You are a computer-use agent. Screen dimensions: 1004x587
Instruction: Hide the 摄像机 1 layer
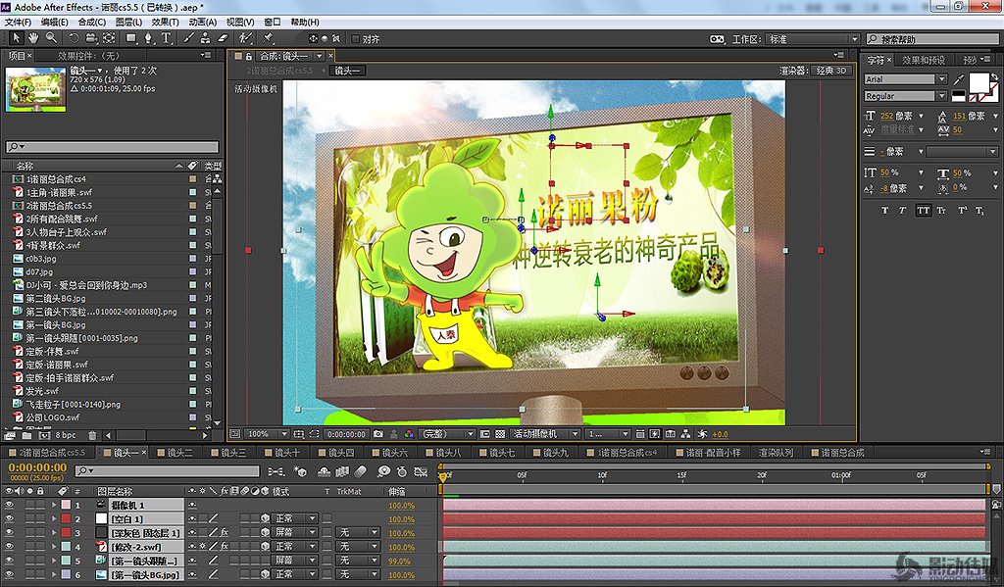pyautogui.click(x=10, y=505)
